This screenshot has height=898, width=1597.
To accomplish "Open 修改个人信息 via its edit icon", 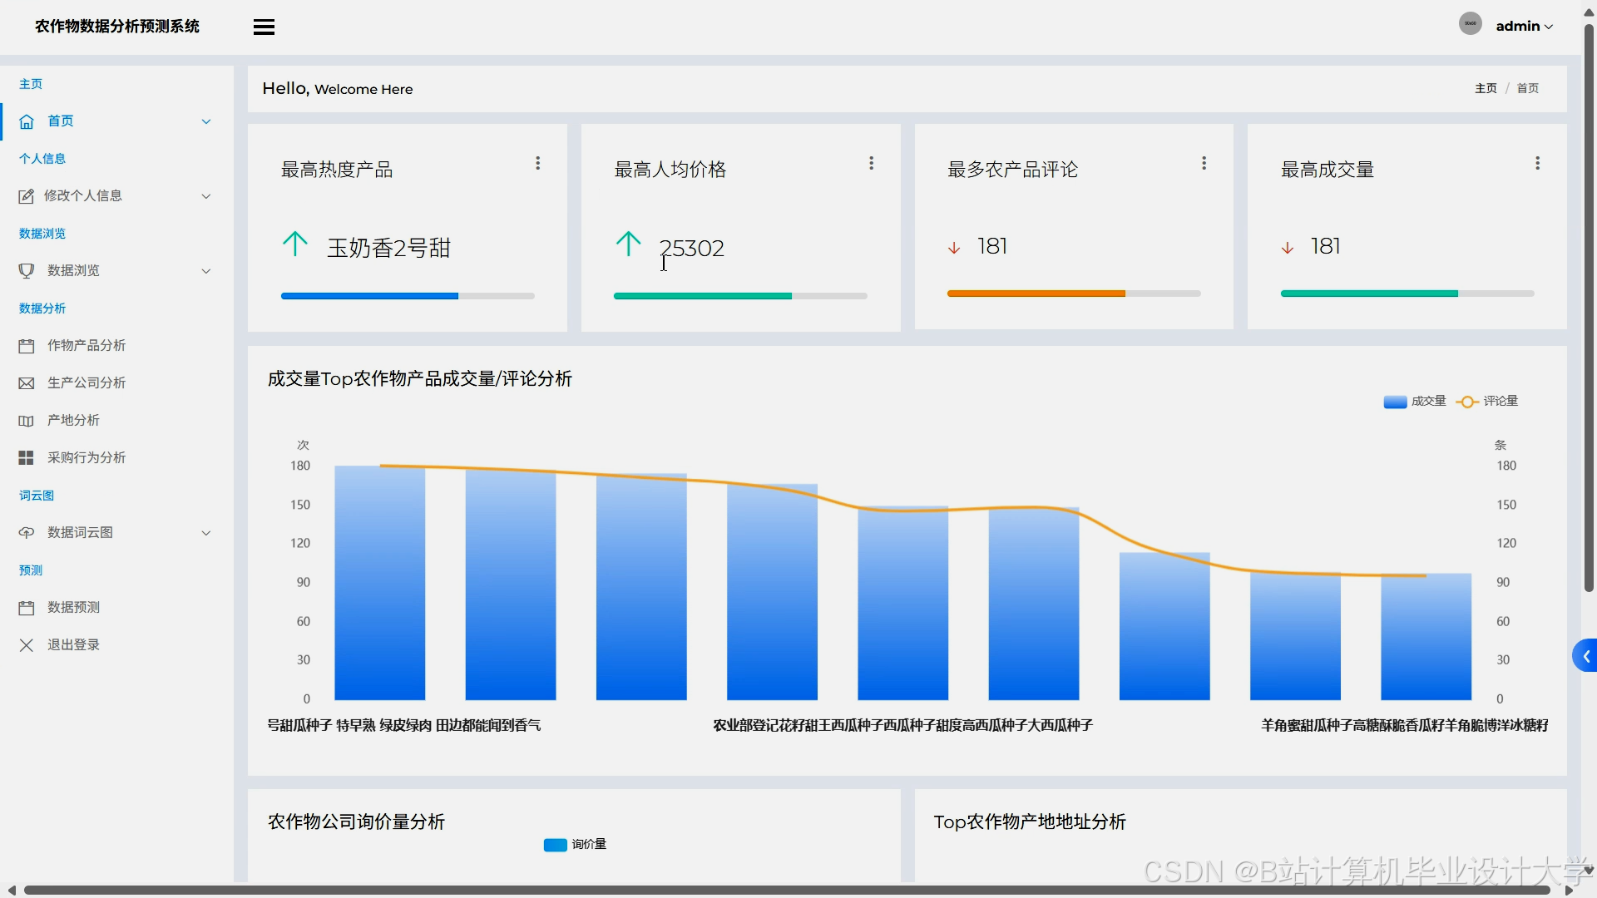I will (x=26, y=196).
